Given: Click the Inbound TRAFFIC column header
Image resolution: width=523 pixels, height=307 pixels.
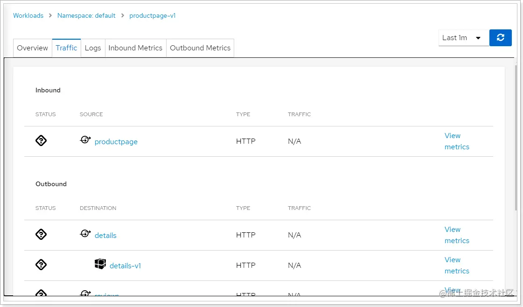Looking at the screenshot, I should (x=299, y=114).
